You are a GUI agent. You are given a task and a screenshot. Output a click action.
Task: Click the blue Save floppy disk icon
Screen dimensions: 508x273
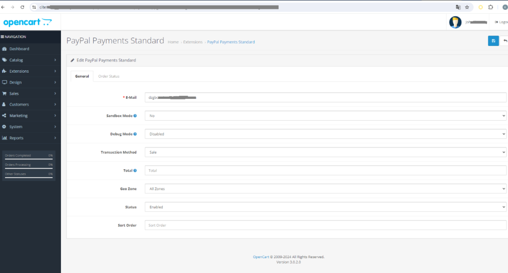pos(493,41)
